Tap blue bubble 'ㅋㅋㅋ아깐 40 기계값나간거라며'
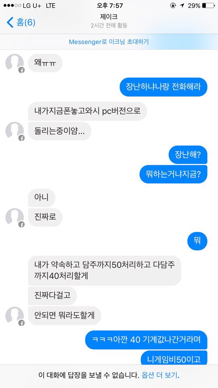This screenshot has height=388, width=218. pyautogui.click(x=146, y=340)
